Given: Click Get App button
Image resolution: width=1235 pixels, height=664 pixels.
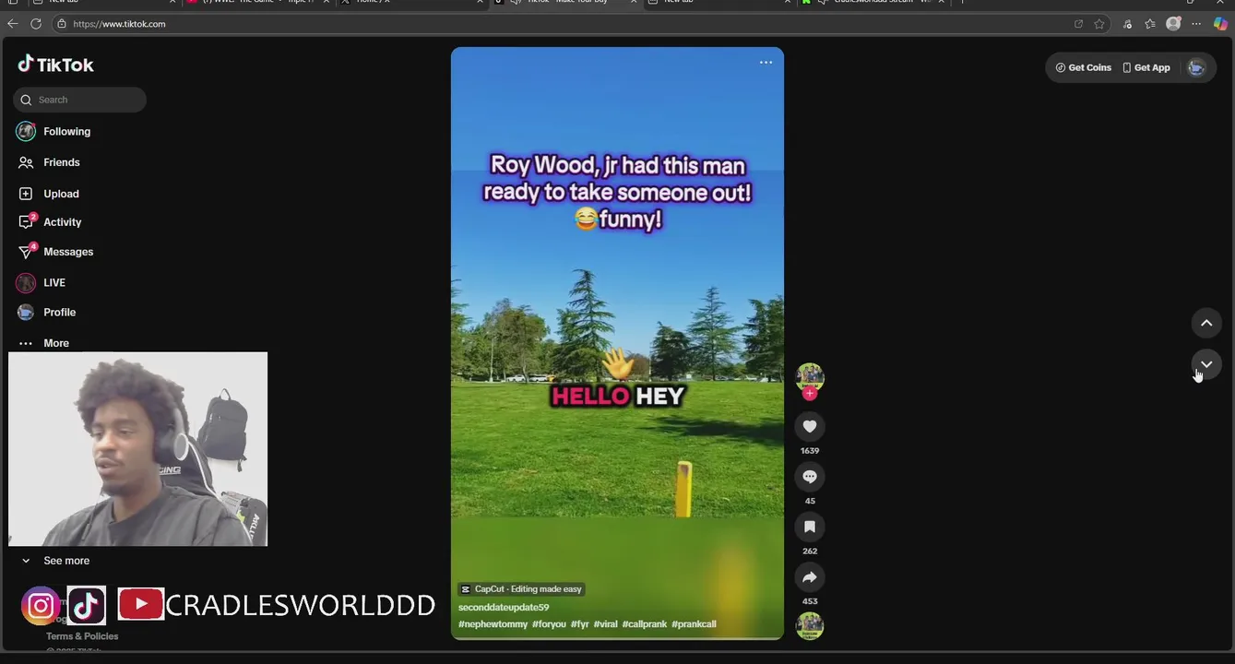Looking at the screenshot, I should coord(1146,67).
